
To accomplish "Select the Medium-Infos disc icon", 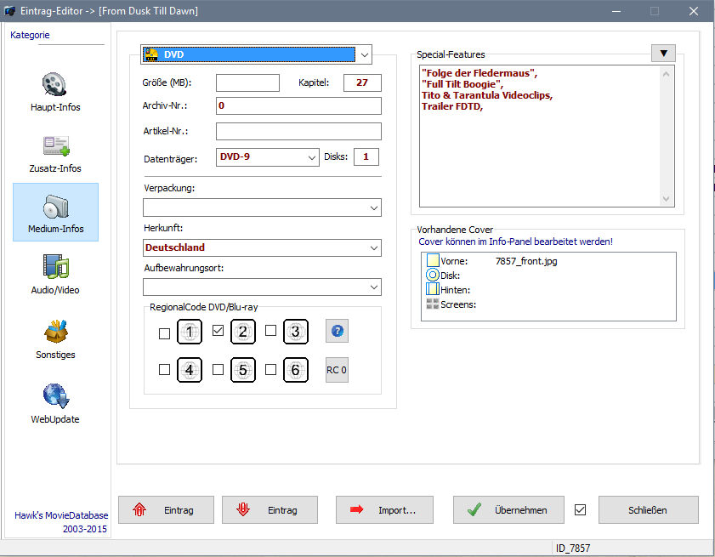I will (55, 206).
